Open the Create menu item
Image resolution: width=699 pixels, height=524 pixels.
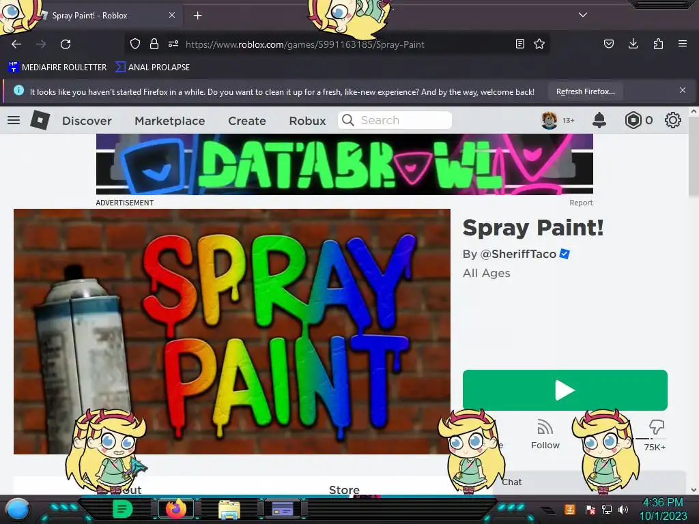[x=247, y=121]
